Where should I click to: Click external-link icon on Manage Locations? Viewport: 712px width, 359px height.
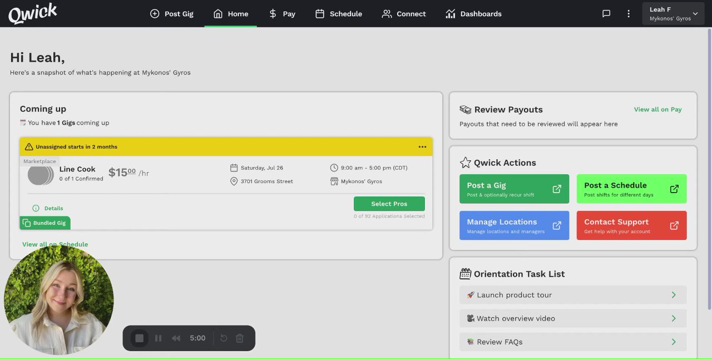click(x=557, y=225)
